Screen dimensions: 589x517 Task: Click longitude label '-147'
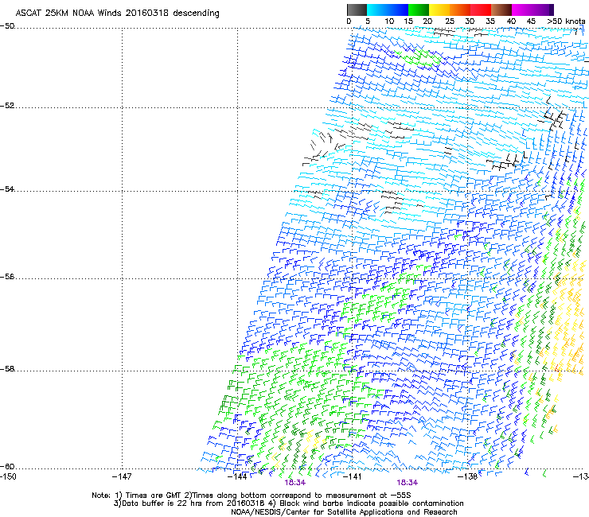click(122, 476)
